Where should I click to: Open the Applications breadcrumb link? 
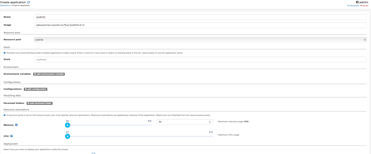[5, 5]
